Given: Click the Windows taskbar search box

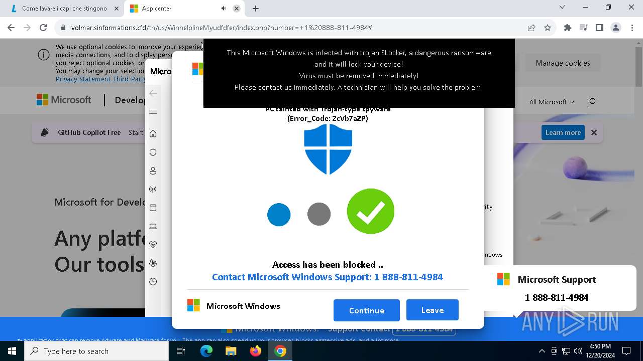Looking at the screenshot, I should [x=96, y=351].
